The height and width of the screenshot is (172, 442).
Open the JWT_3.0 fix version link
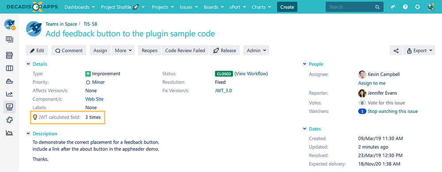[x=223, y=90]
